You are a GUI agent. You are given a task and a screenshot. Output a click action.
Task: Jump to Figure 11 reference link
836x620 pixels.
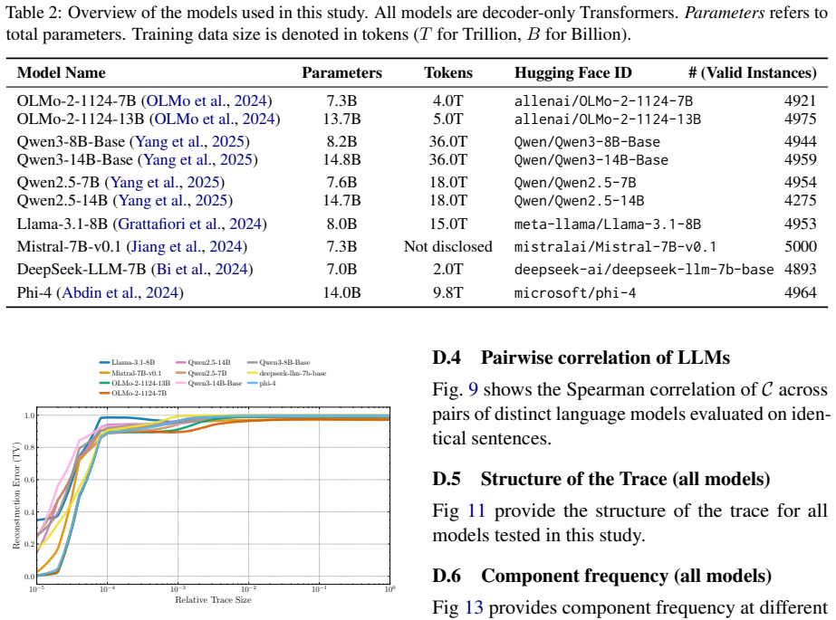point(476,510)
